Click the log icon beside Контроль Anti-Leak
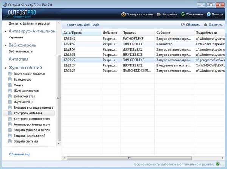The height and width of the screenshot is (169, 227). pyautogui.click(x=10, y=113)
